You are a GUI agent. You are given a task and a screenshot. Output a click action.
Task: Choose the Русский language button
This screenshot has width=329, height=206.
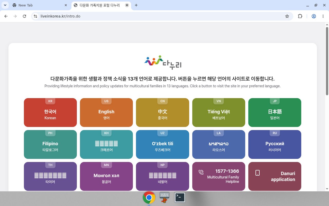[275, 144]
